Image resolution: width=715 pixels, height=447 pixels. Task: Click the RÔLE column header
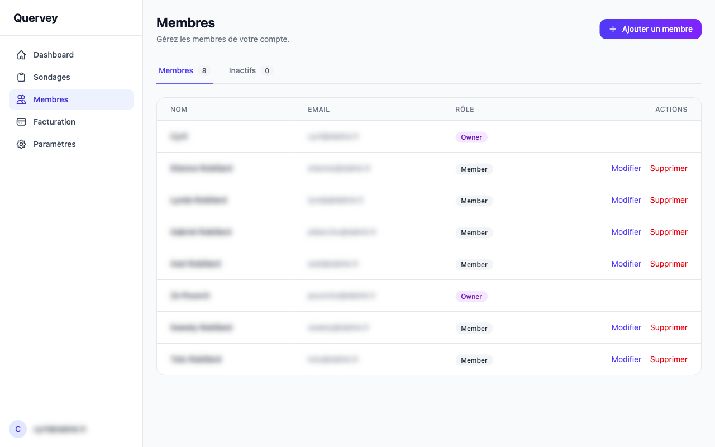coord(464,110)
